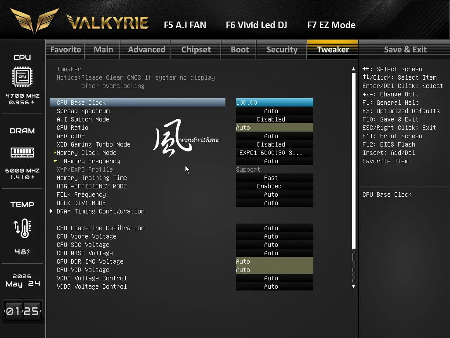
Task: Edit the CPU Ratio Auto field
Action: [274, 128]
